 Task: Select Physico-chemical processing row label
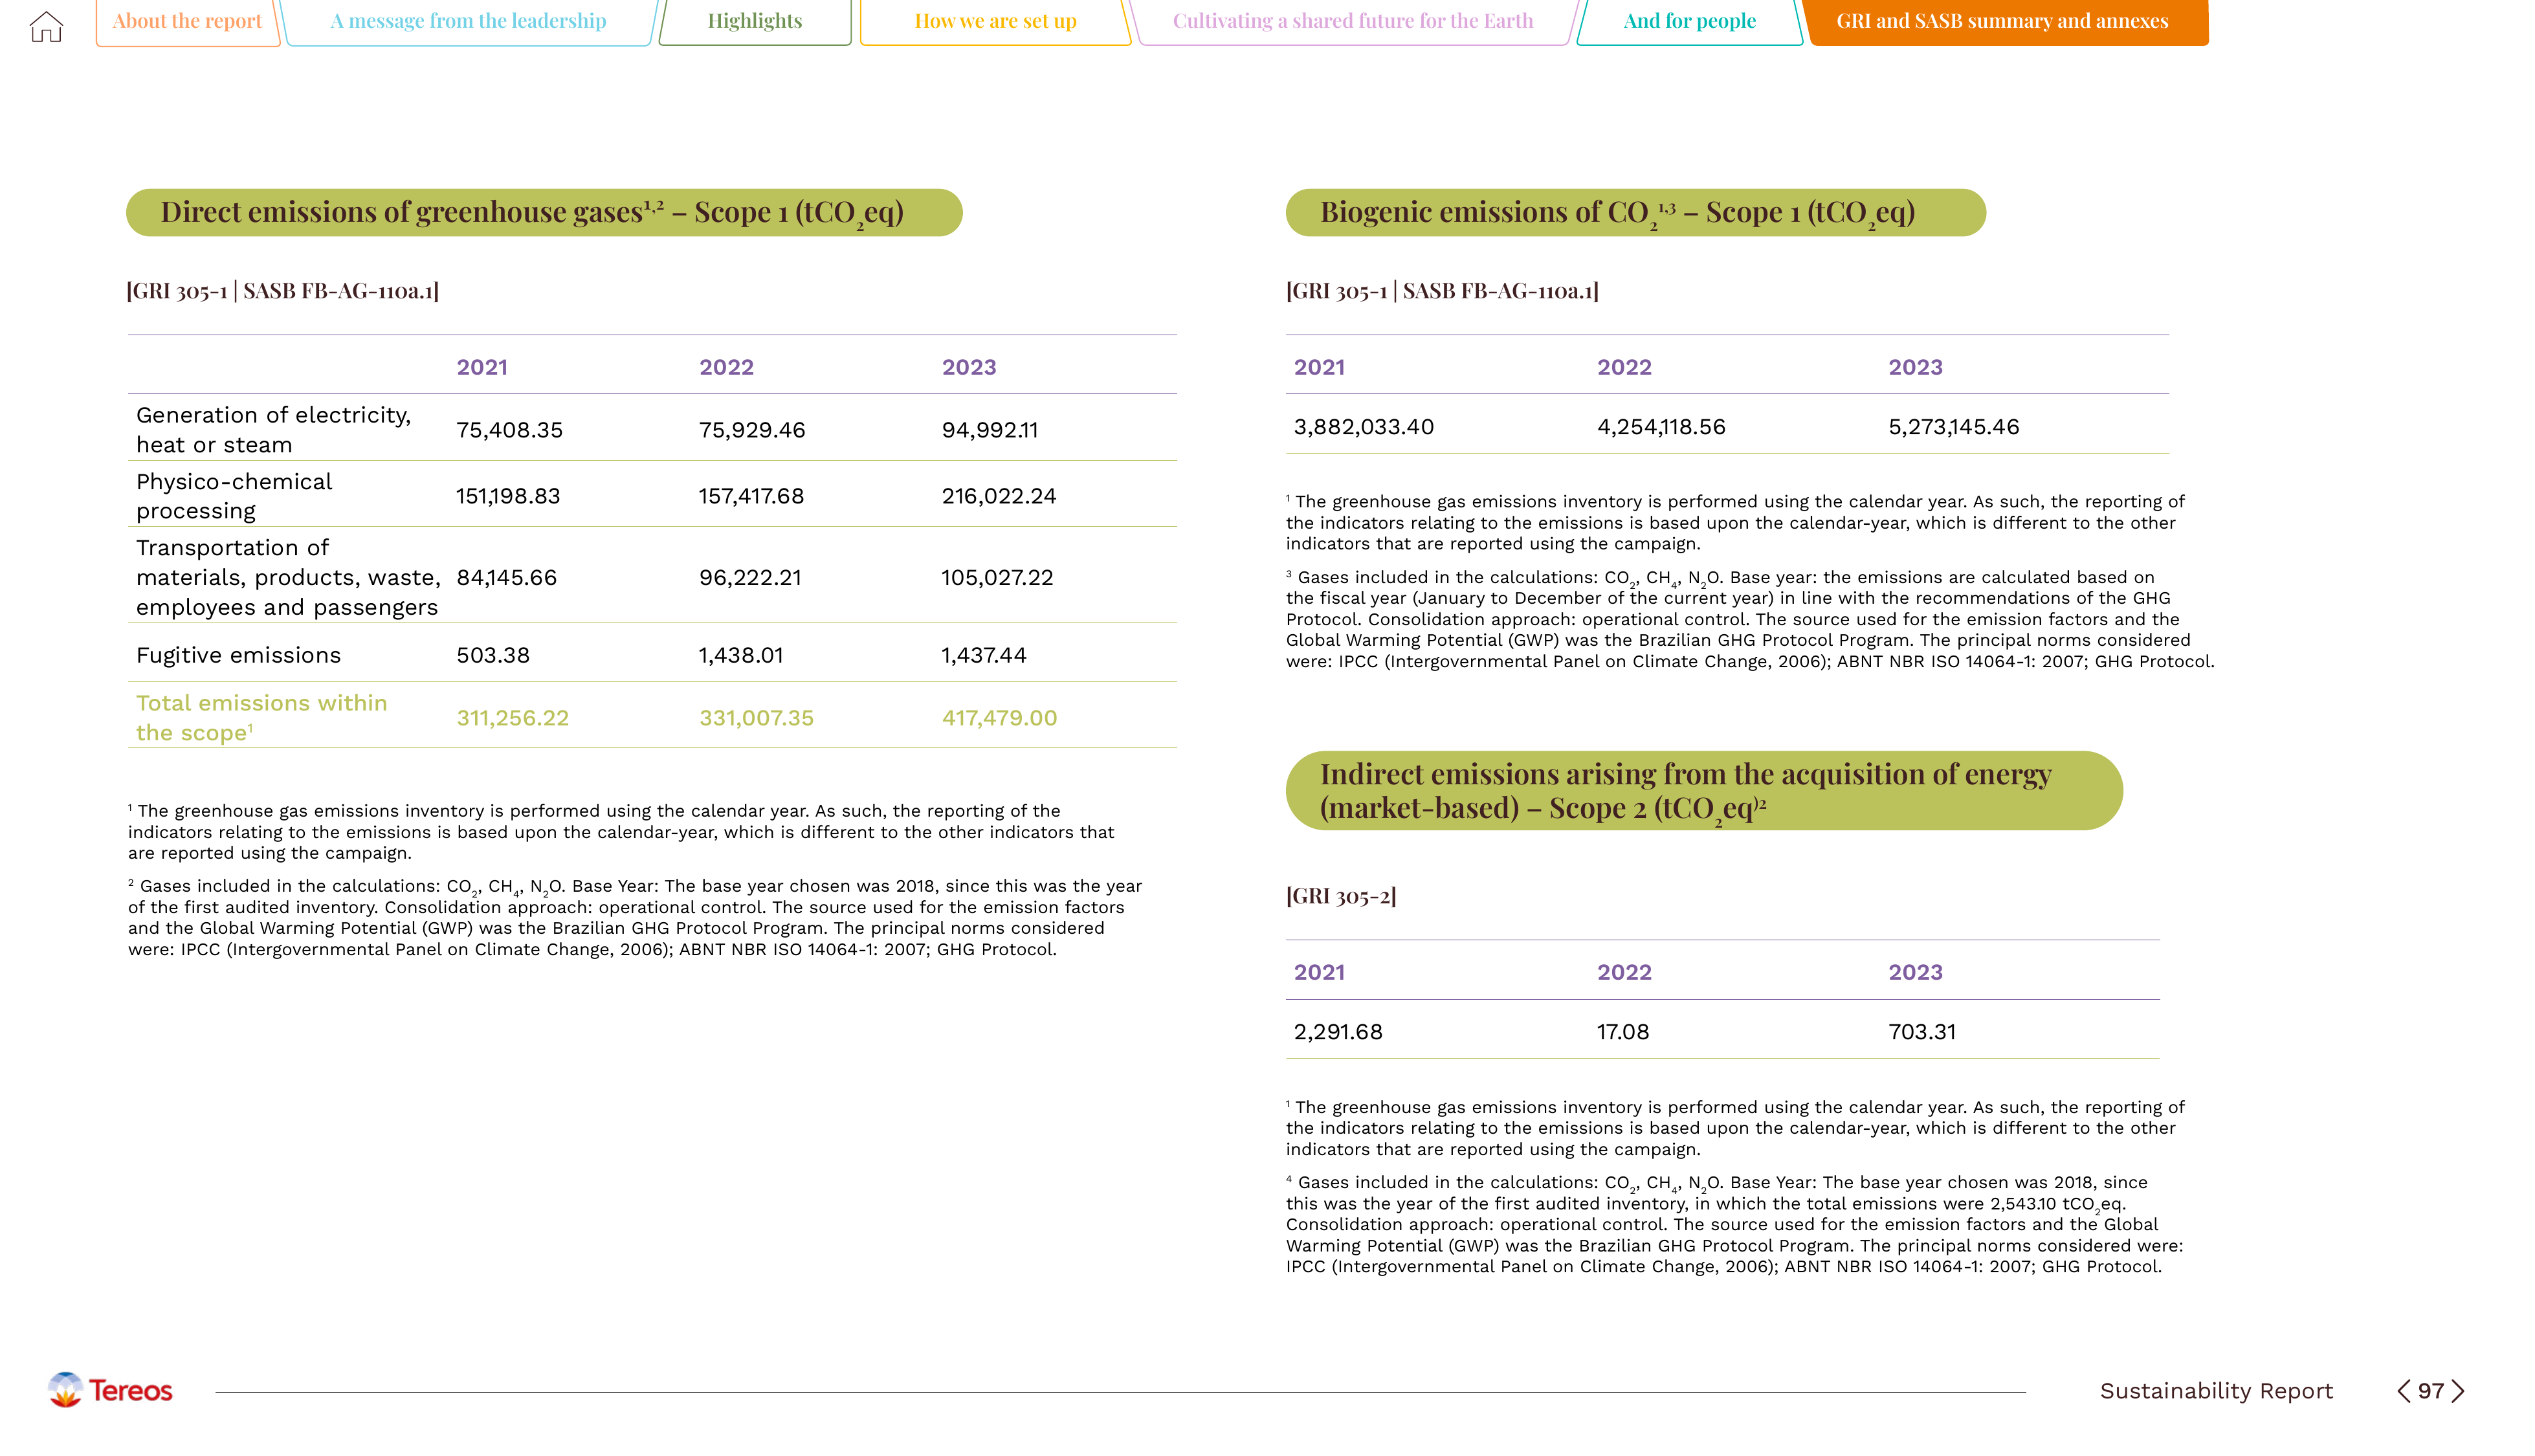pyautogui.click(x=234, y=496)
